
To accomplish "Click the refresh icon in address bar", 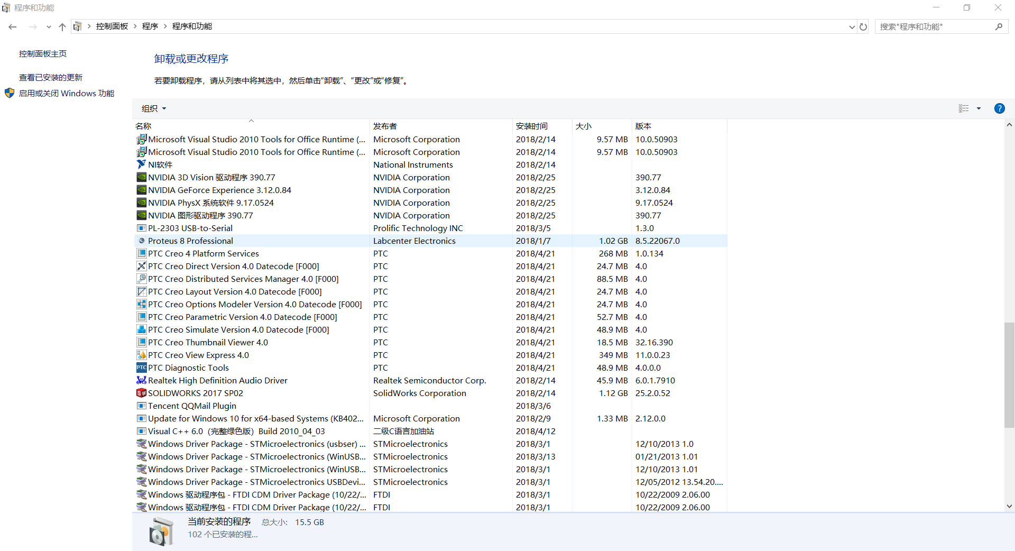I will [x=863, y=26].
